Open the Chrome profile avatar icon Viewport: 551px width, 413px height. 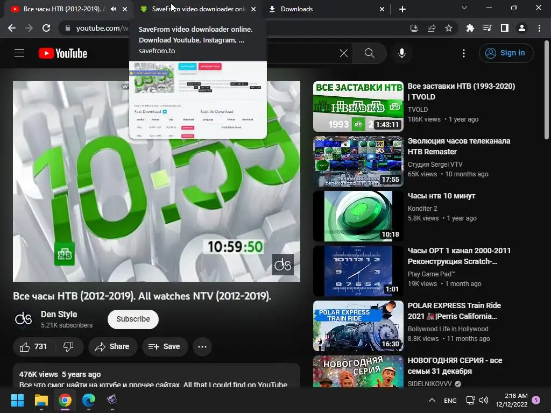(522, 28)
